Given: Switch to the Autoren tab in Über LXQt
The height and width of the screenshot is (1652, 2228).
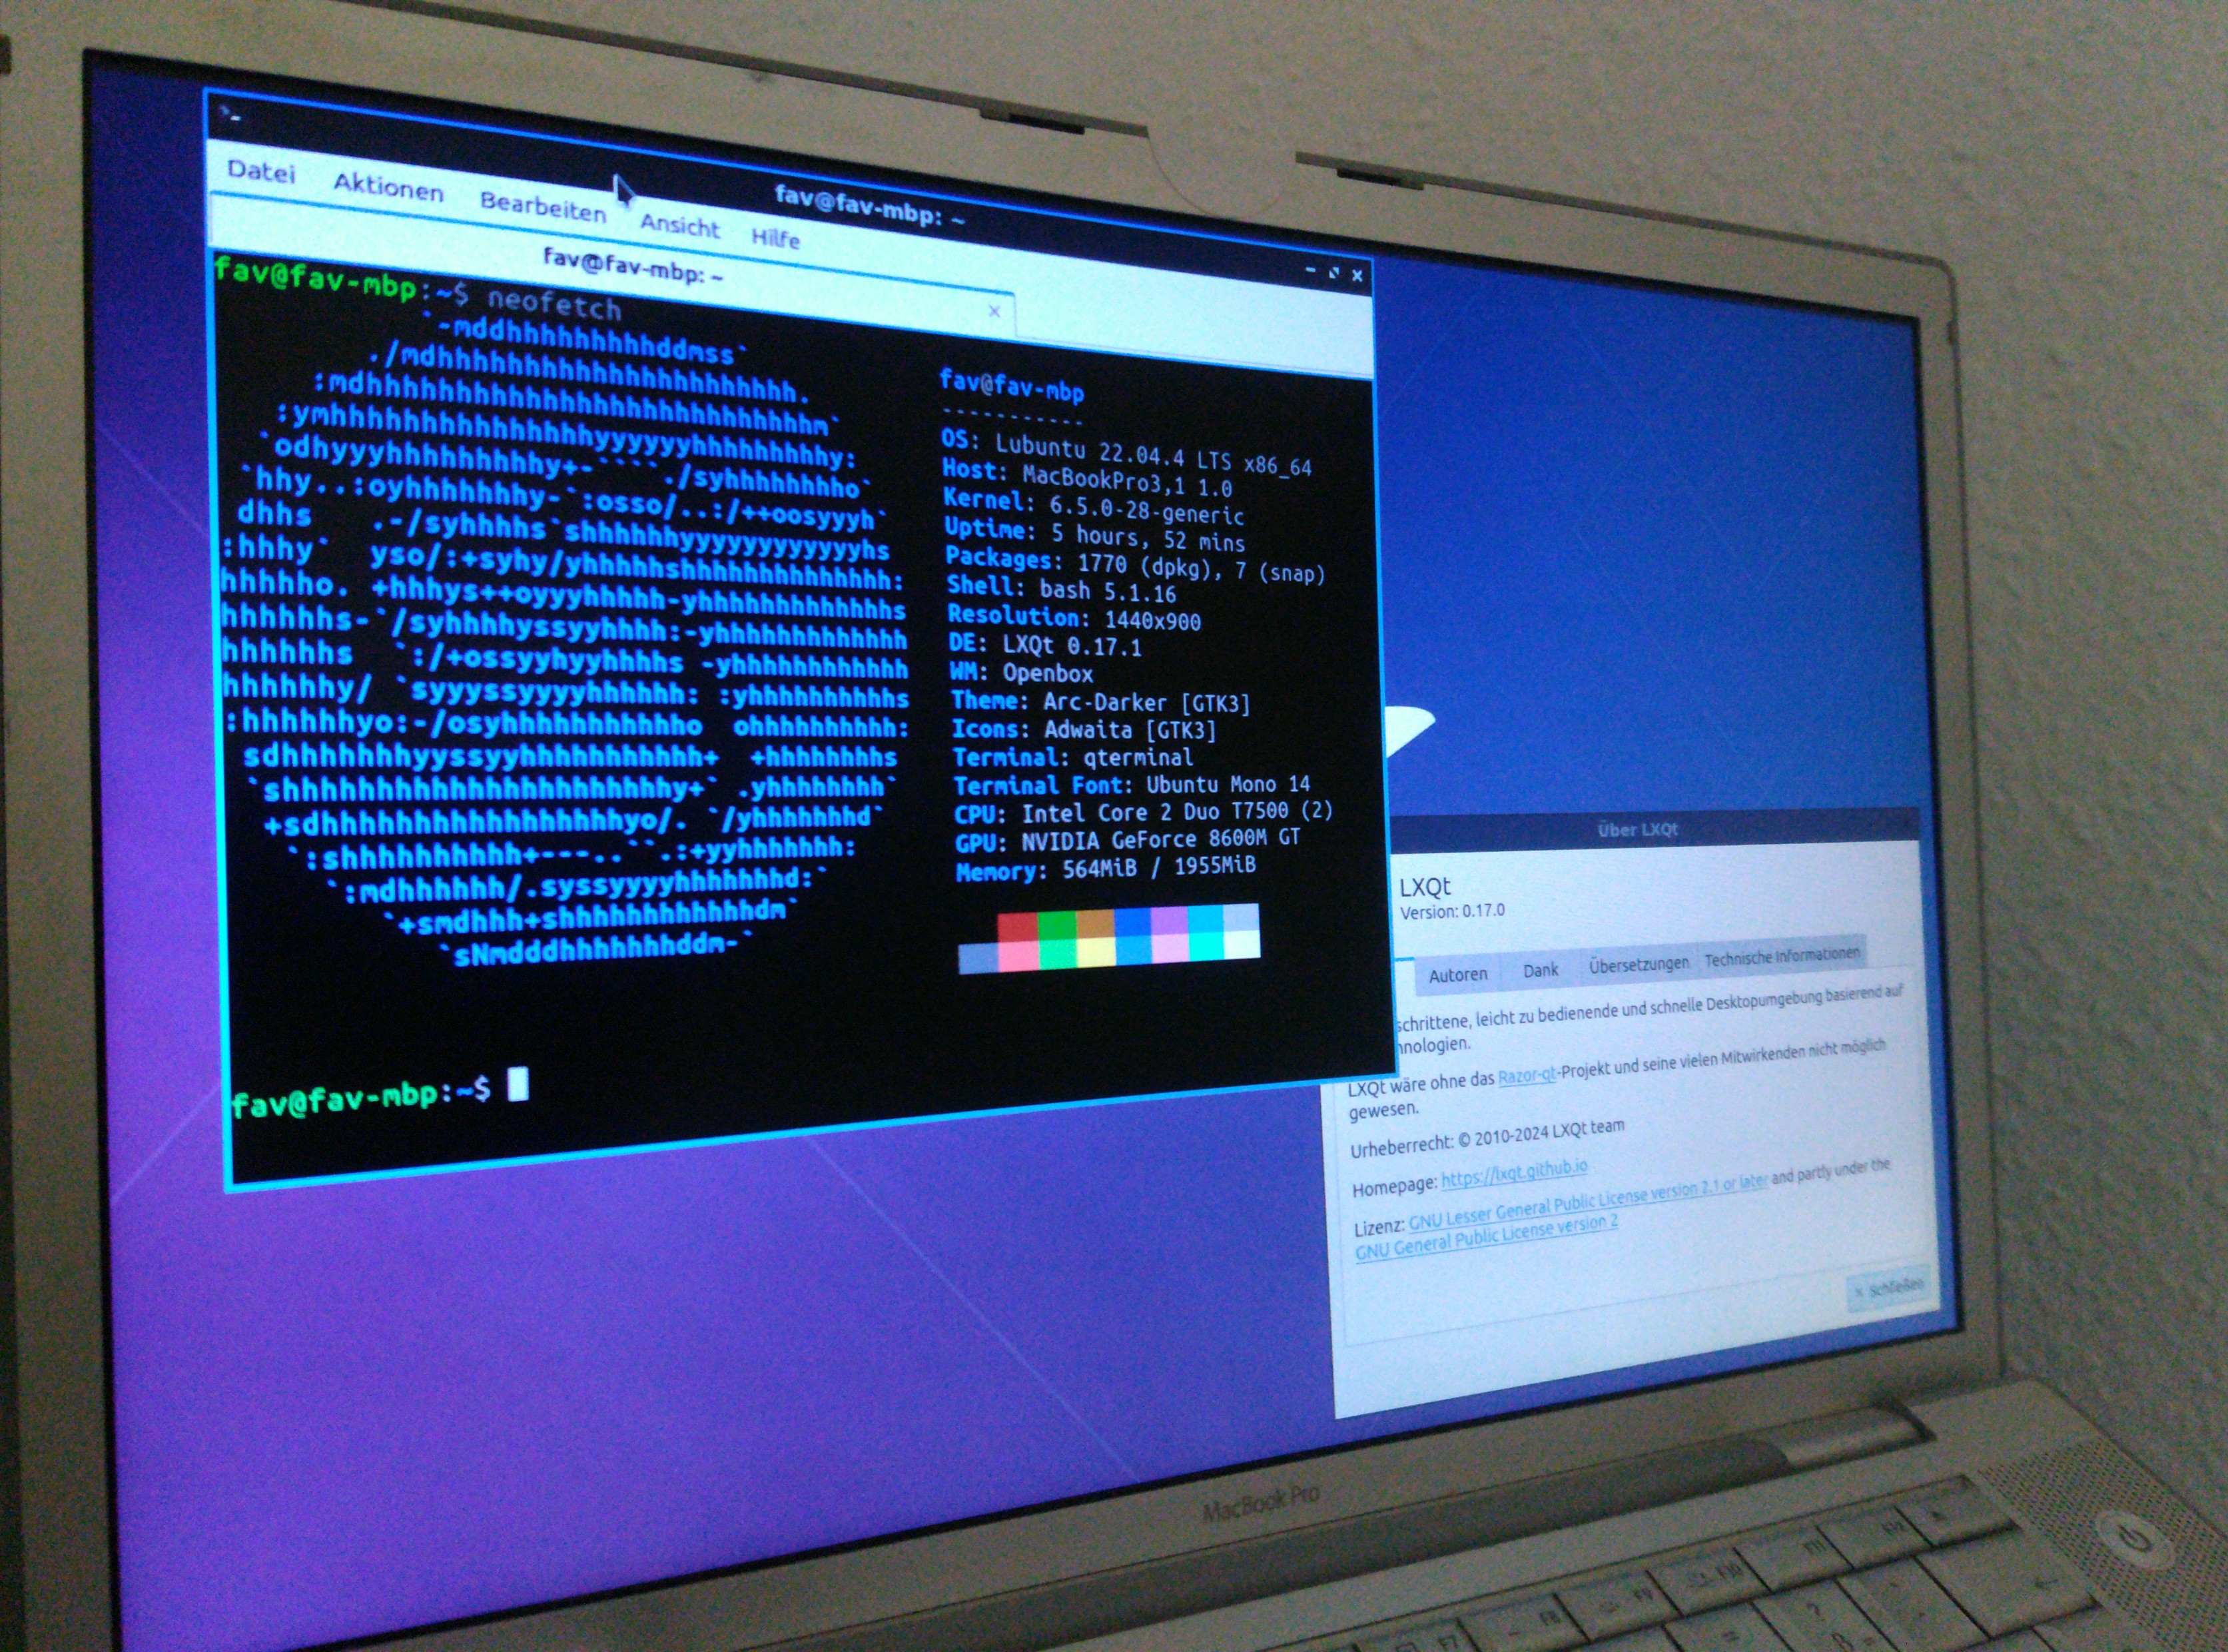Looking at the screenshot, I should coord(1457,974).
